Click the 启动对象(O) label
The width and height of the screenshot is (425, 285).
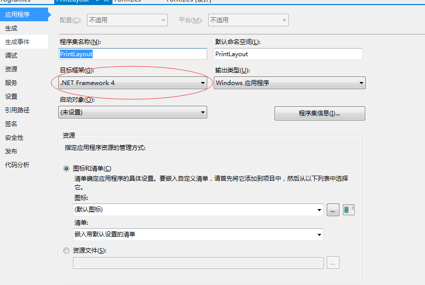[77, 100]
